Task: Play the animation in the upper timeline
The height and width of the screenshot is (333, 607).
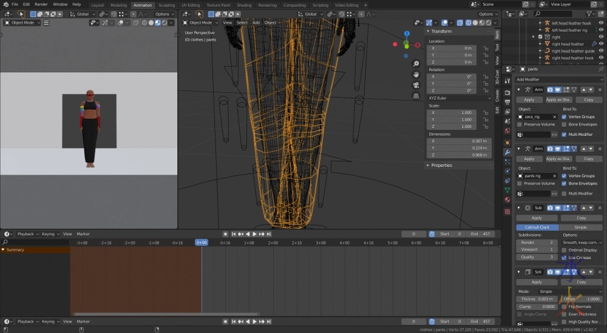Action: pos(255,234)
